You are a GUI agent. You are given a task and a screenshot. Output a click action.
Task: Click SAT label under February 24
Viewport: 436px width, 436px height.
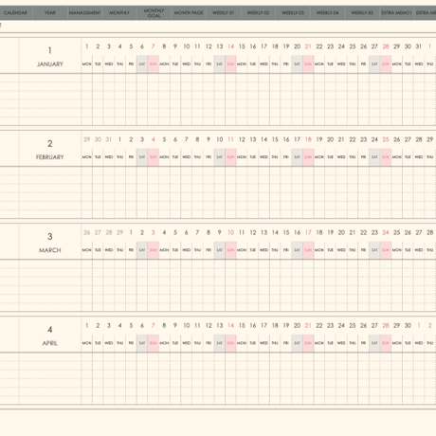(x=374, y=157)
